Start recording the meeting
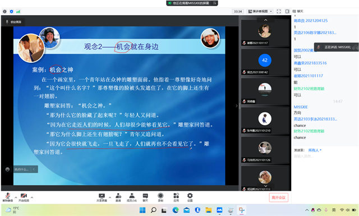This screenshot has width=359, height=216. click(160, 197)
